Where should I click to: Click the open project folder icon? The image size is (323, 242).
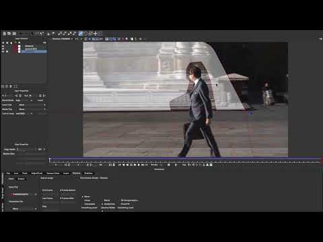coord(9,34)
